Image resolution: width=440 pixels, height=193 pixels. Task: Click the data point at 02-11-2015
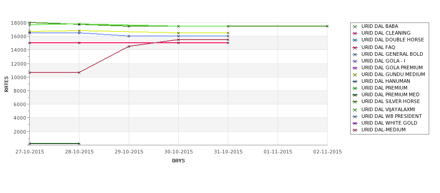click(x=327, y=26)
